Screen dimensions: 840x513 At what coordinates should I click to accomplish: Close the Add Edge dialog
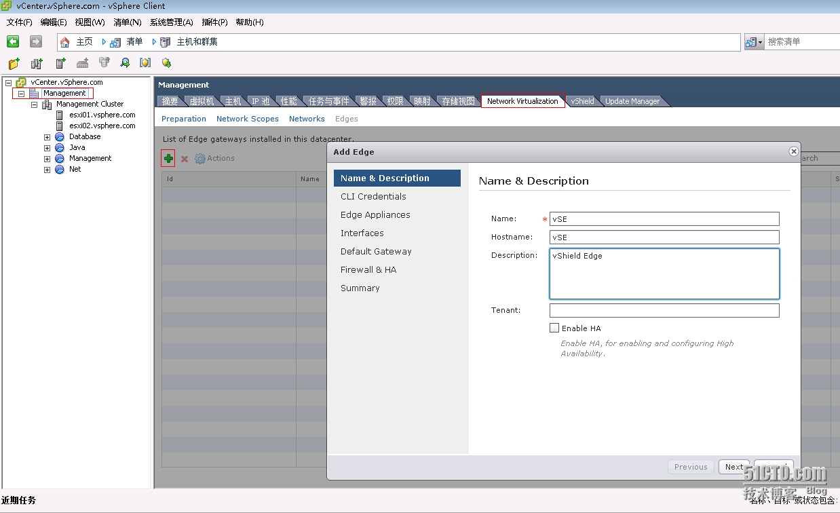[x=793, y=151]
